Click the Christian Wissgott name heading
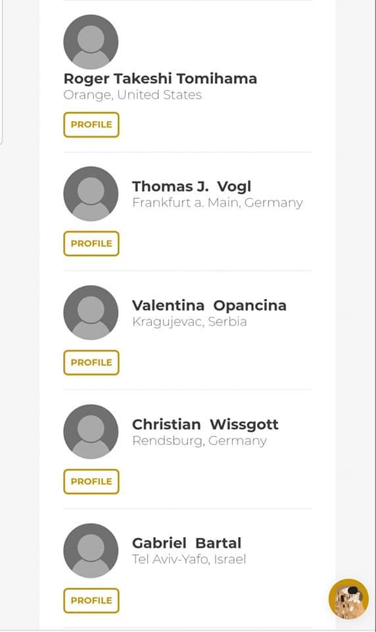376x632 pixels. [x=205, y=425]
